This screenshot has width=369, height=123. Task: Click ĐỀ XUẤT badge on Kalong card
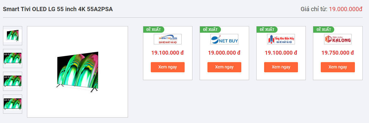pos(323,29)
